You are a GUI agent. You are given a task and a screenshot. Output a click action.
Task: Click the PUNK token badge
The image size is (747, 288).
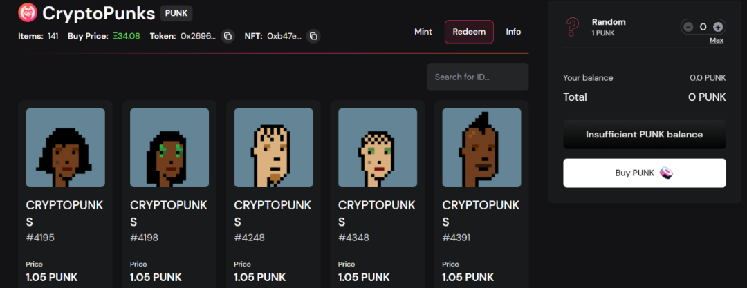[x=176, y=13]
